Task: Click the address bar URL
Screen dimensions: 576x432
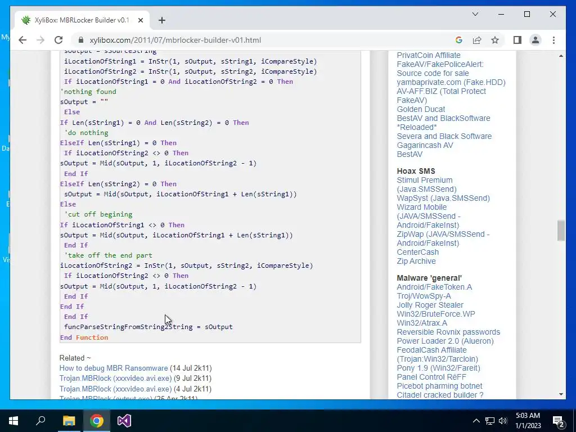Action: point(175,40)
